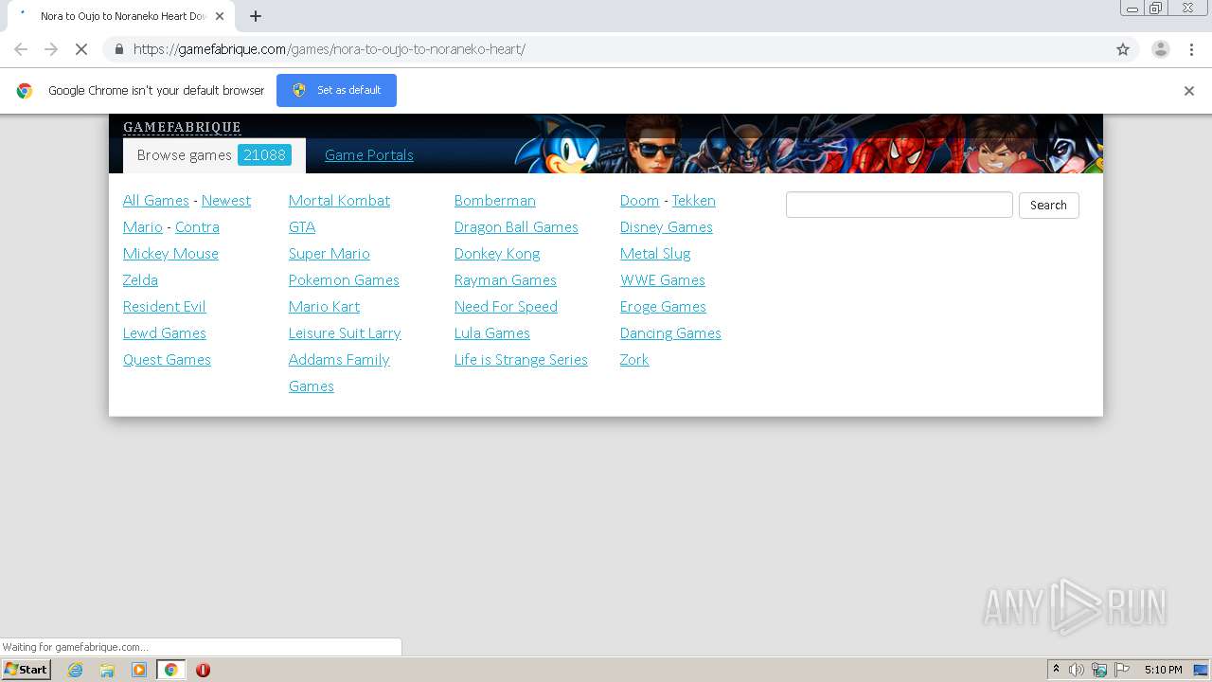Open the Doom link
The width and height of the screenshot is (1212, 682).
639,201
